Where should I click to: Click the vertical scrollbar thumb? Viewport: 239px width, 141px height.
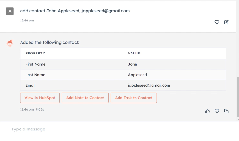pyautogui.click(x=237, y=96)
